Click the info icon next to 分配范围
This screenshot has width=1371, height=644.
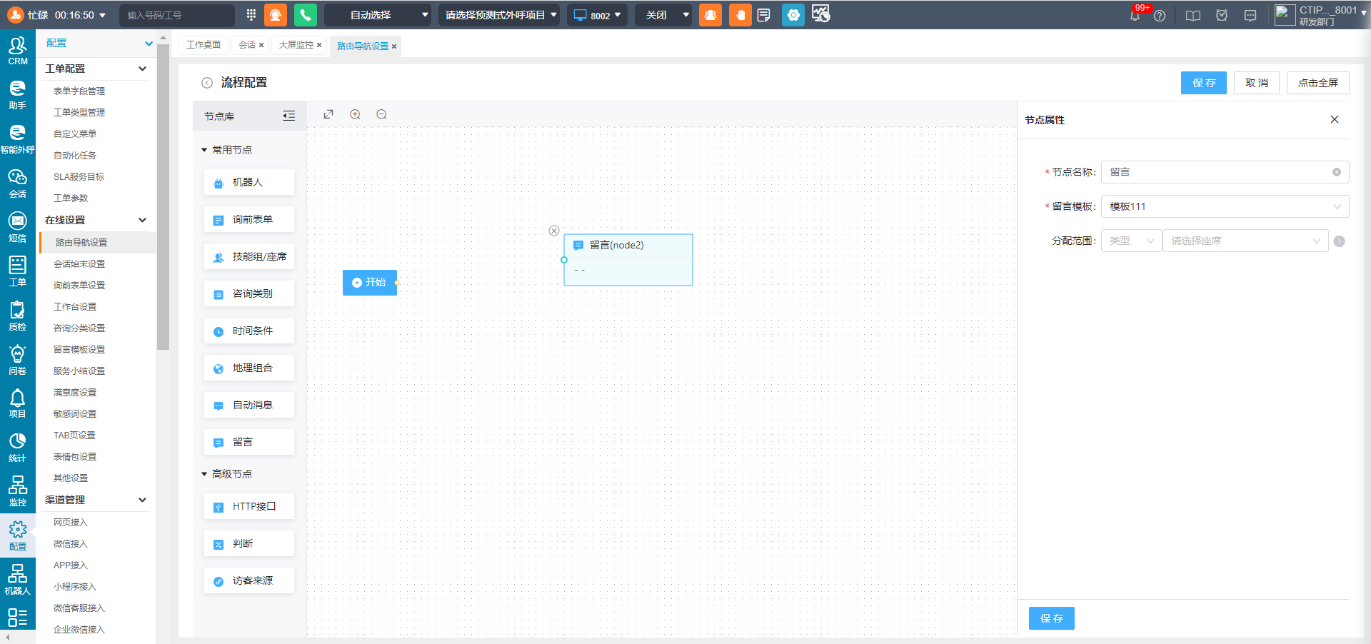[1339, 241]
